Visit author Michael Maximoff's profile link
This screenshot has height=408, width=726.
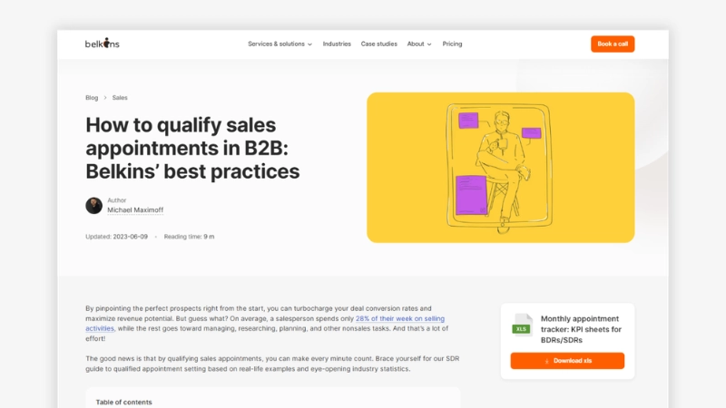(x=135, y=210)
